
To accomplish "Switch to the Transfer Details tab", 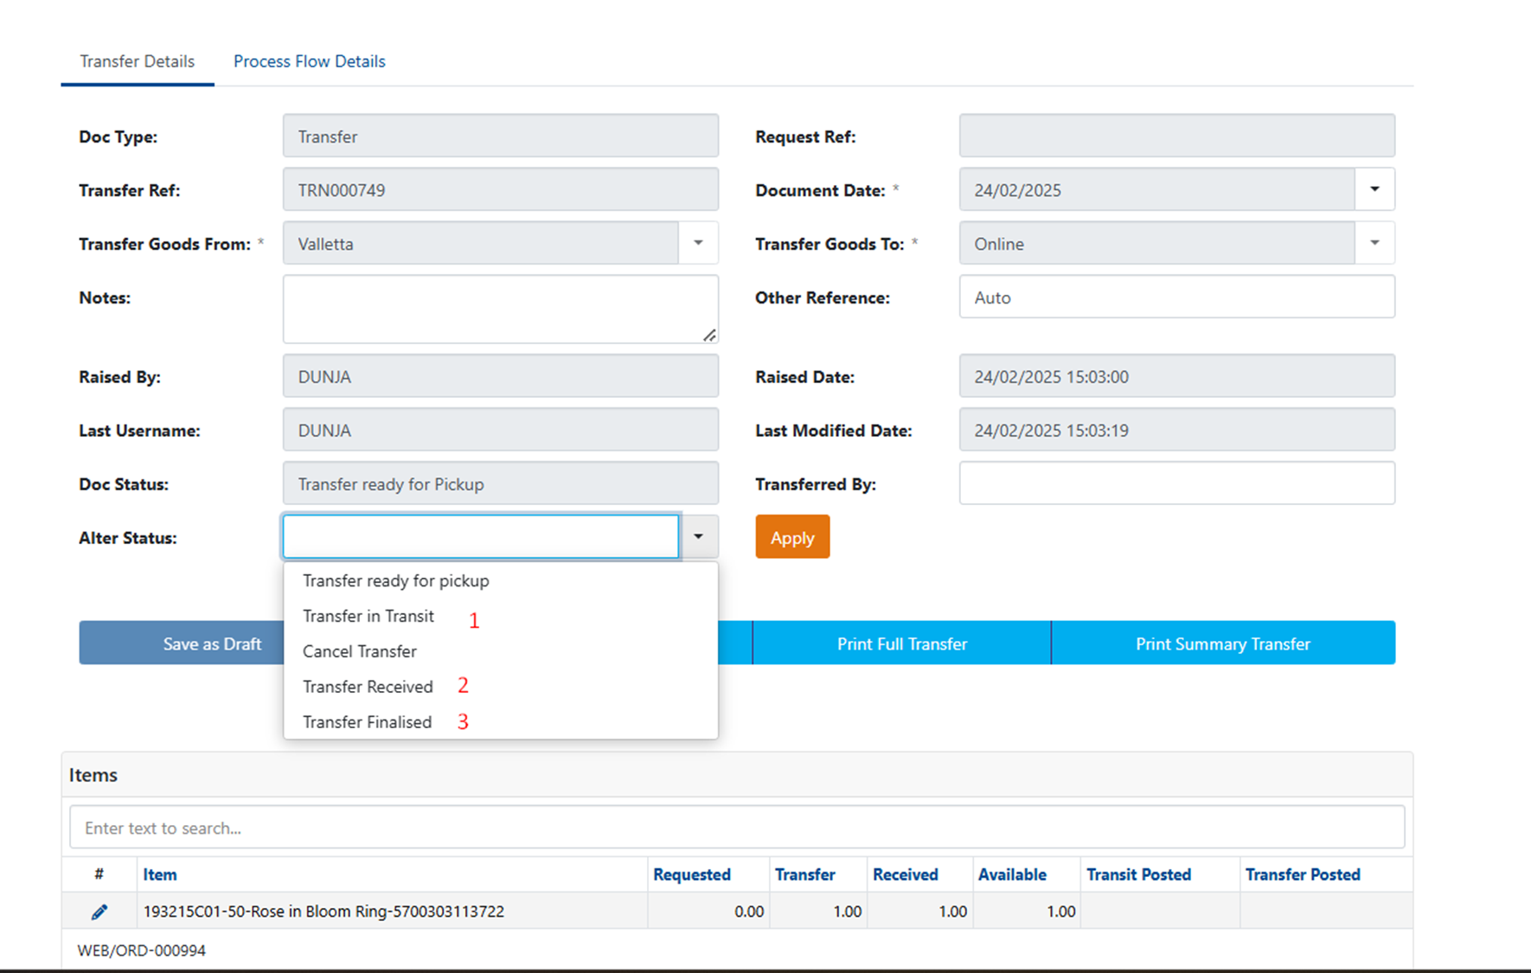I will 138,61.
